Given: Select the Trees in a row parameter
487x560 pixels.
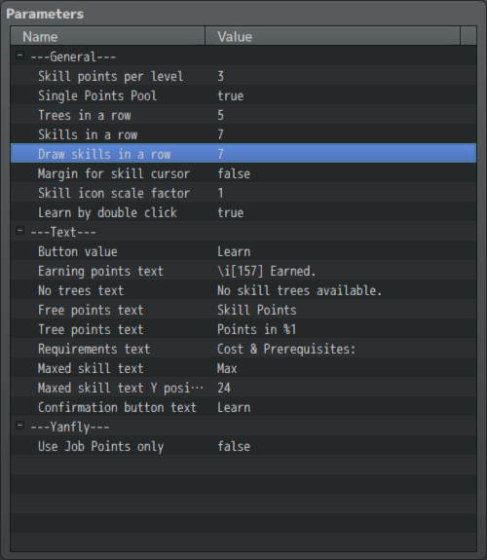Looking at the screenshot, I should point(243,115).
